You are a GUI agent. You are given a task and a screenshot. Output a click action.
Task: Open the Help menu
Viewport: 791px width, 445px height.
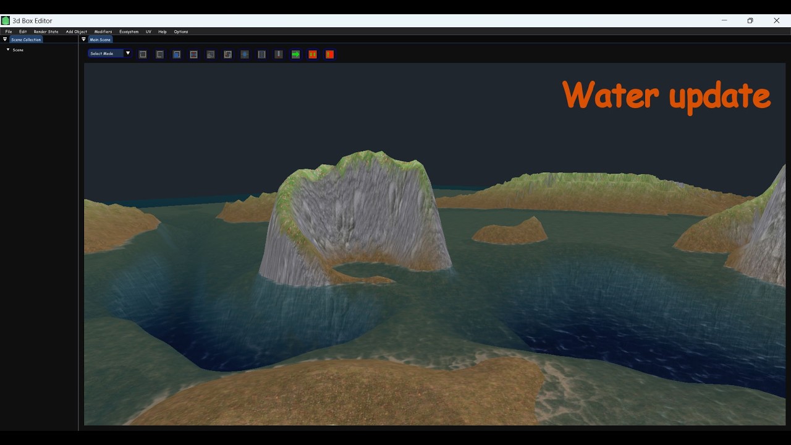pyautogui.click(x=163, y=32)
